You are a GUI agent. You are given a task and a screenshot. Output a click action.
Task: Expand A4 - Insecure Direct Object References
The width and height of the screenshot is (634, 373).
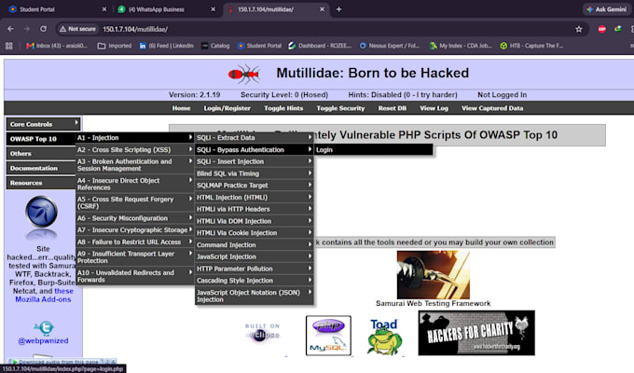[x=134, y=184]
